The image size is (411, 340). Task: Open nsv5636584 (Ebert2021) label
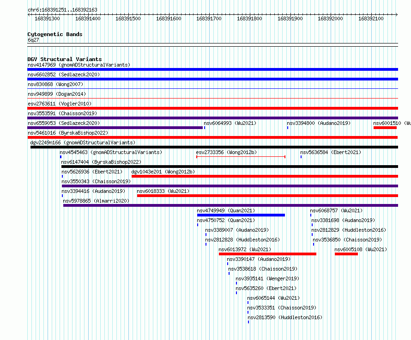tap(331, 152)
